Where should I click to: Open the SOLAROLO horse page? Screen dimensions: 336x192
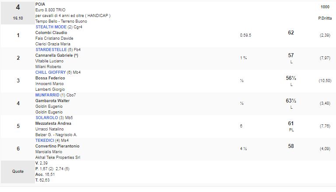[x=47, y=118]
